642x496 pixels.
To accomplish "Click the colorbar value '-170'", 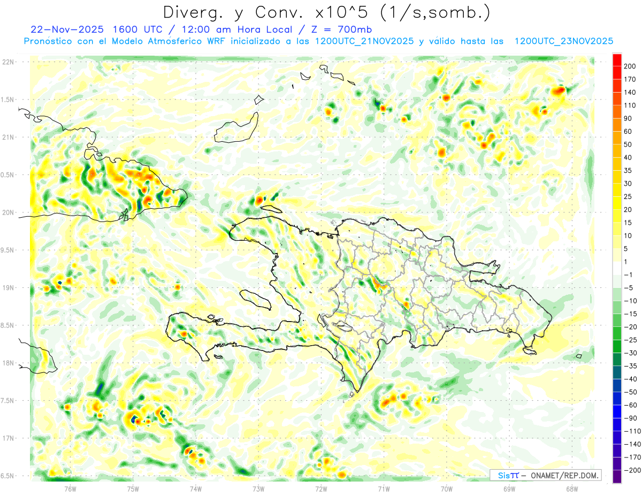I will [x=632, y=457].
